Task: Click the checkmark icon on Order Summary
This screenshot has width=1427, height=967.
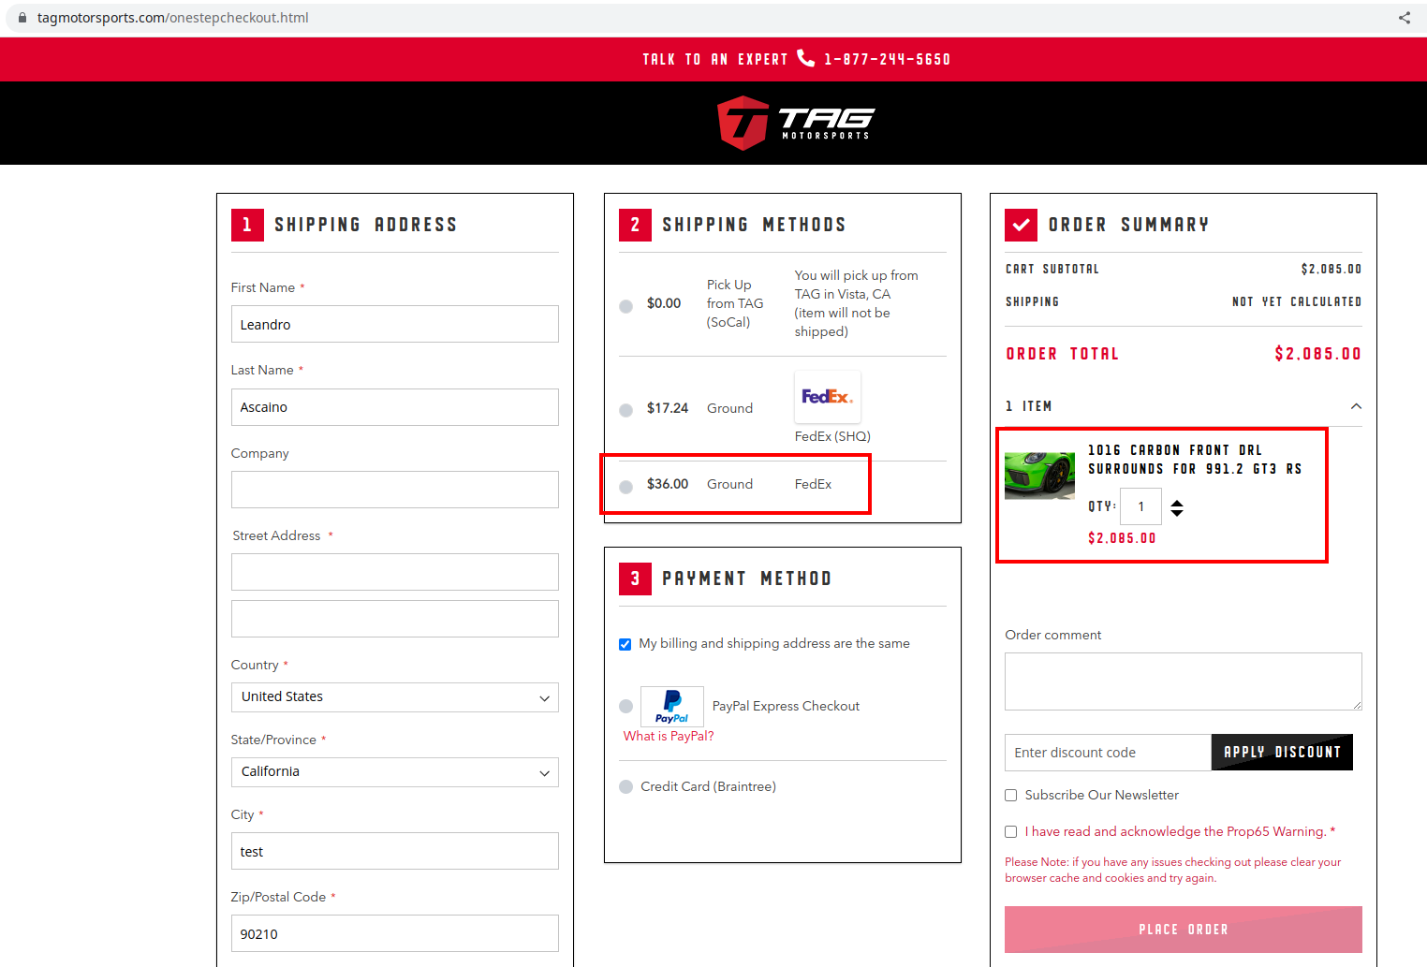Action: coord(1021,225)
